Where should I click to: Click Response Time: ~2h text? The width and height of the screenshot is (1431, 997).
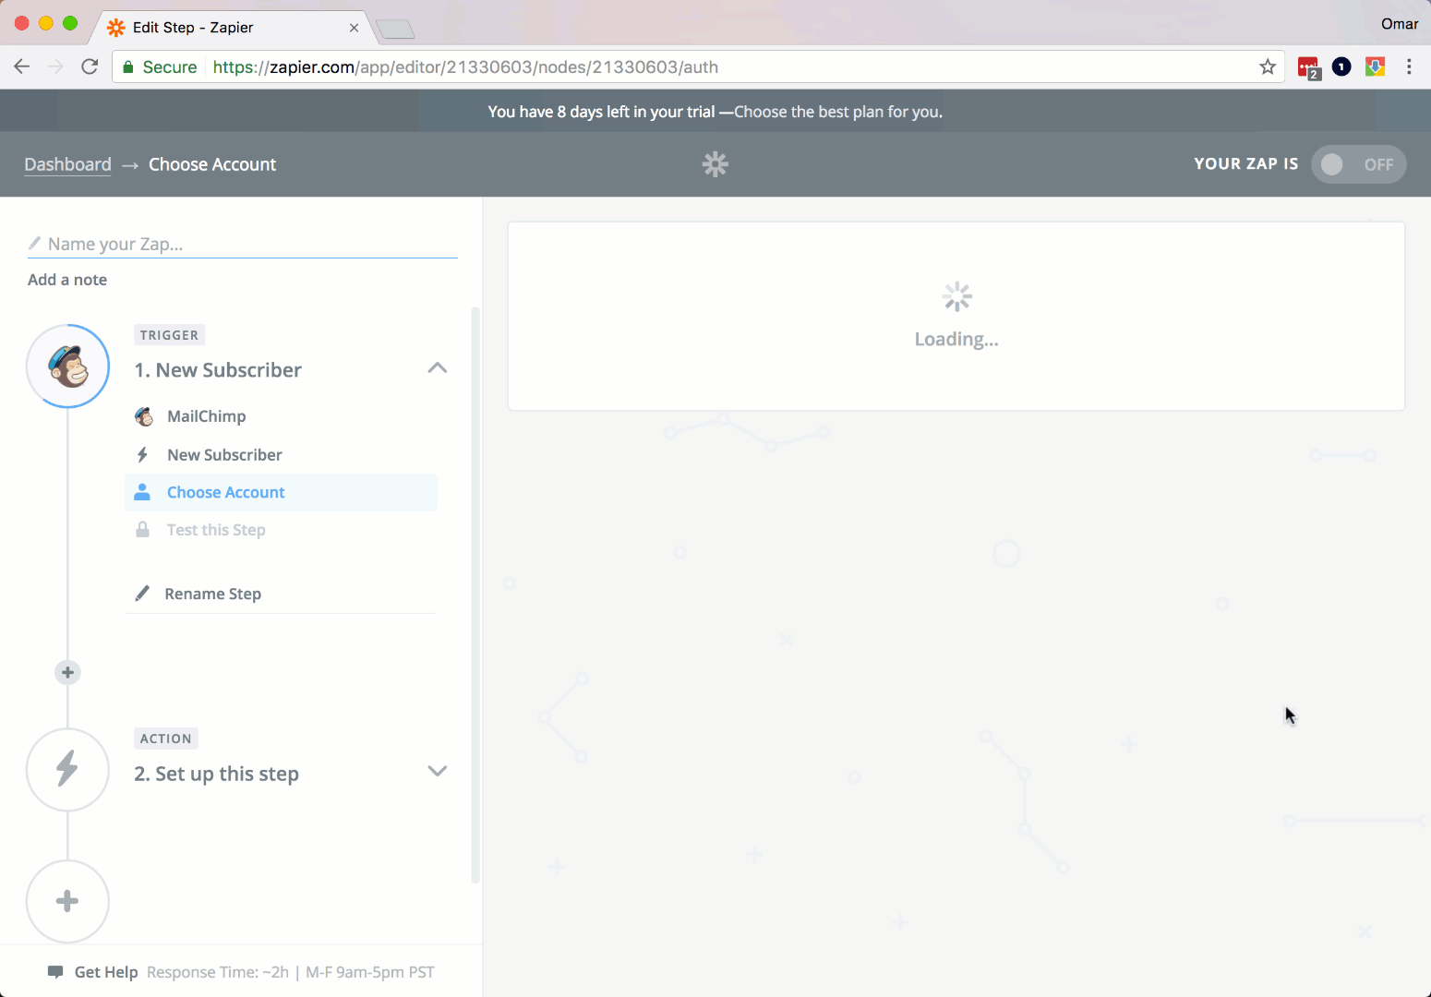coord(218,972)
